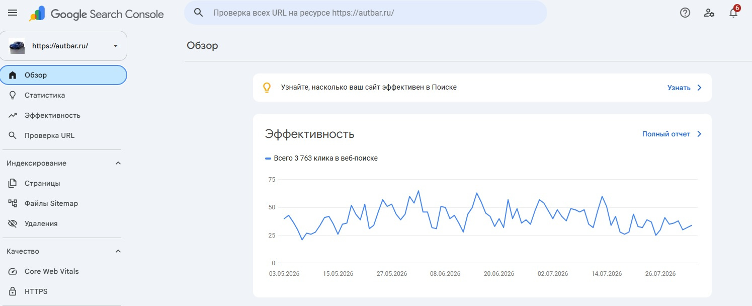Select the Обзор menu item
This screenshot has width=752, height=306.
pyautogui.click(x=63, y=75)
